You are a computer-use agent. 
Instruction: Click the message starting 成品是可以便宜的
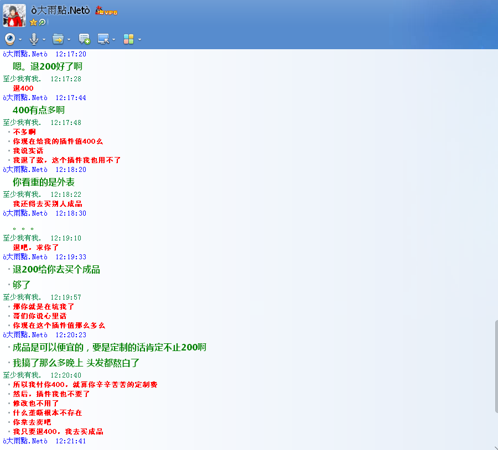110,347
